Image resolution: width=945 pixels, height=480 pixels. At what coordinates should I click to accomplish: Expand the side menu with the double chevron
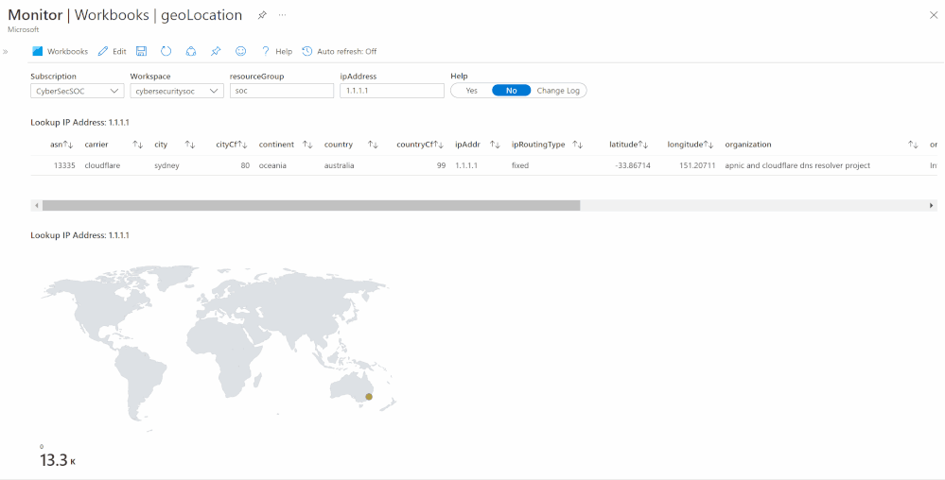tap(6, 52)
